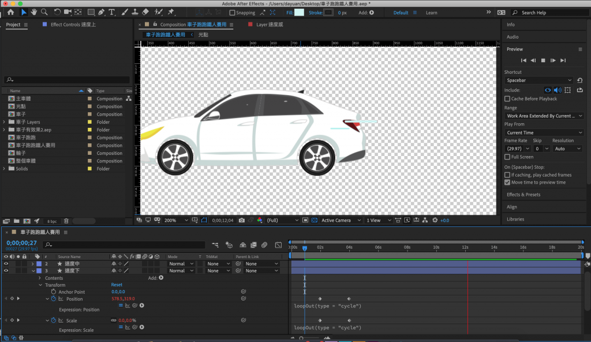Viewport: 591px width, 342px height.
Task: Select the Hand tool
Action: [x=35, y=12]
